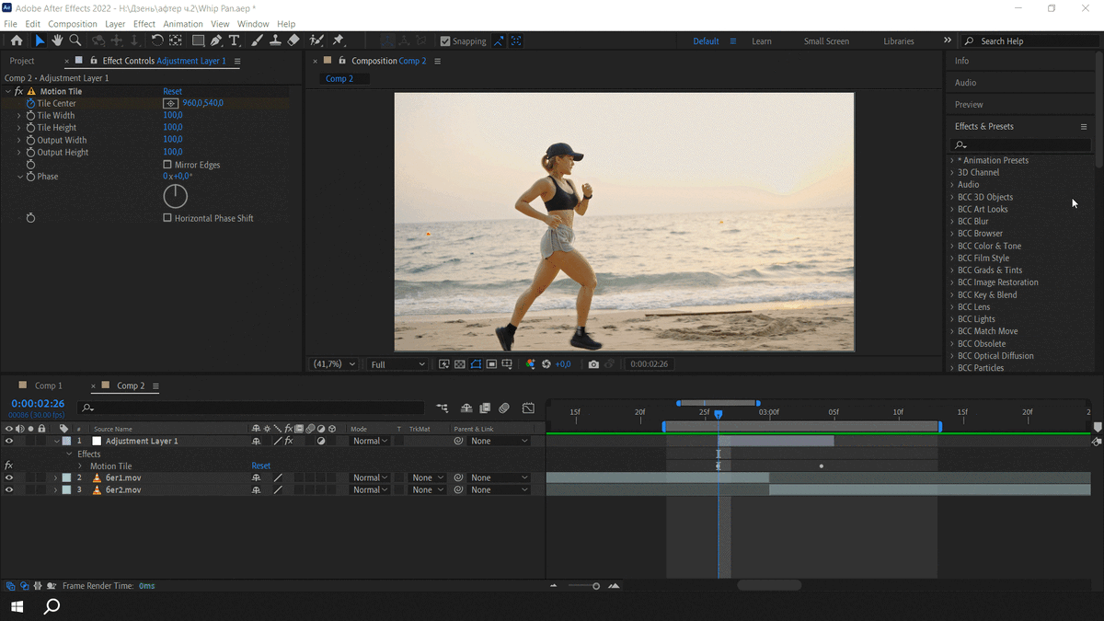This screenshot has height=621, width=1104.
Task: Switch to the Comp 1 timeline tab
Action: click(x=48, y=385)
